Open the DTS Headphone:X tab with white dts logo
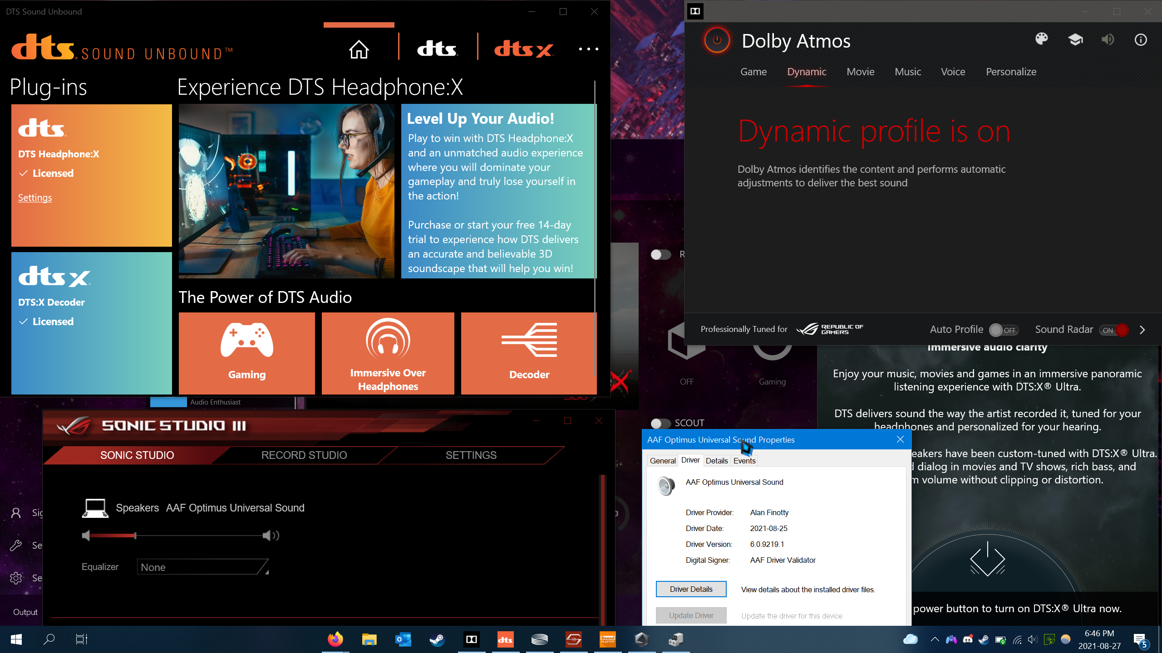This screenshot has width=1162, height=653. pyautogui.click(x=437, y=49)
